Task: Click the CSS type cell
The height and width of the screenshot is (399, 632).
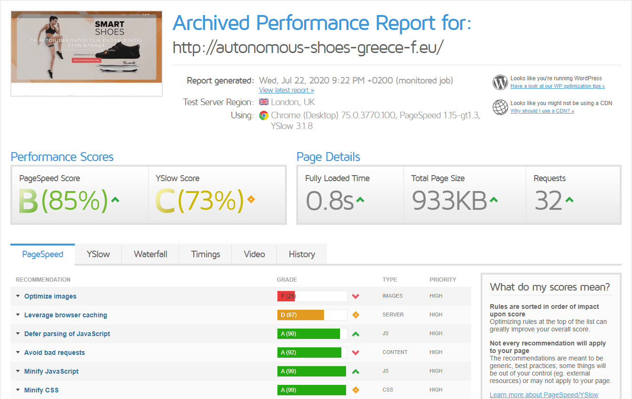Action: click(387, 390)
